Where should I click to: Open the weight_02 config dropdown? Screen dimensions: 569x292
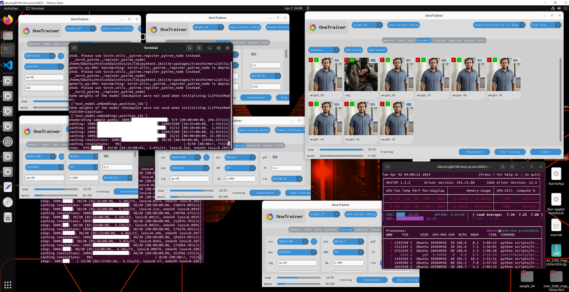click(x=367, y=25)
